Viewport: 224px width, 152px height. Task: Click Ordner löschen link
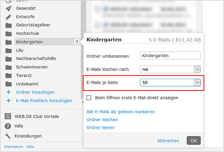pos(102,120)
